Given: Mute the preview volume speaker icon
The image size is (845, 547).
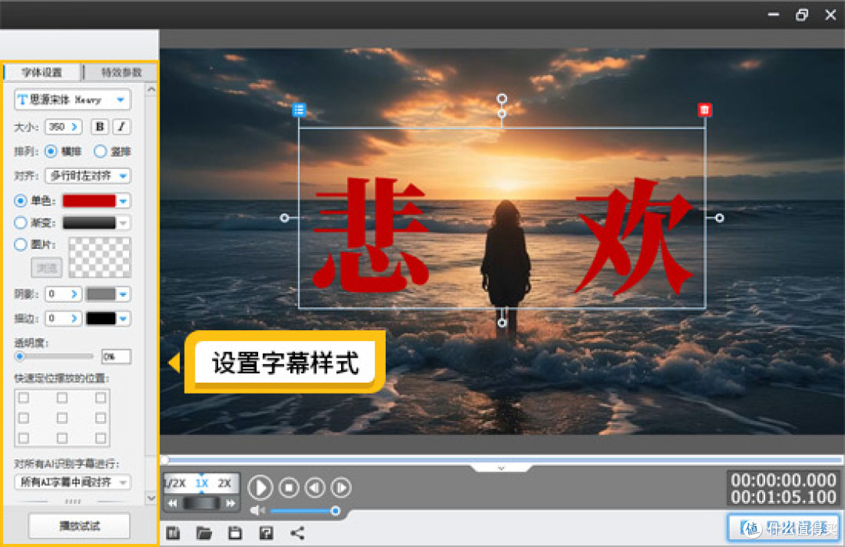Looking at the screenshot, I should [x=257, y=510].
